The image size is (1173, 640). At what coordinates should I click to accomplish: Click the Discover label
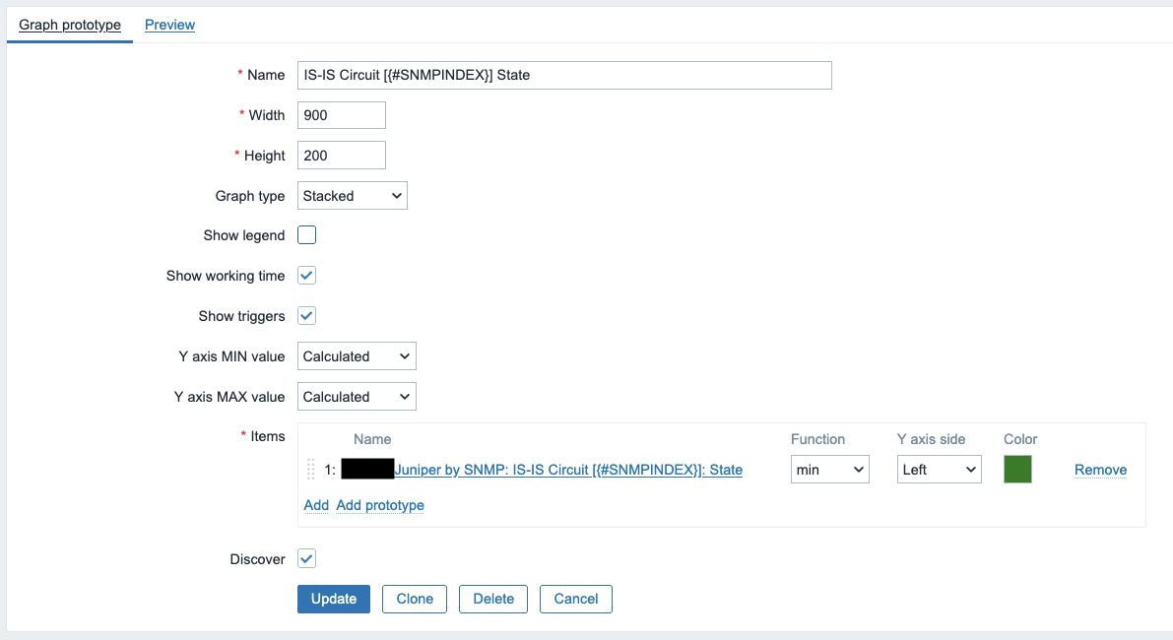point(257,559)
